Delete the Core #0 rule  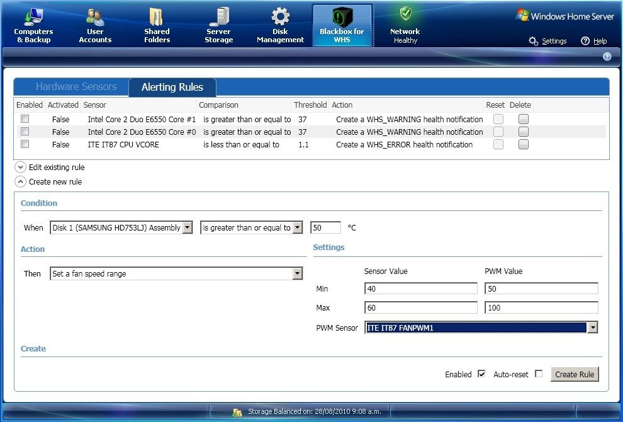coord(524,132)
